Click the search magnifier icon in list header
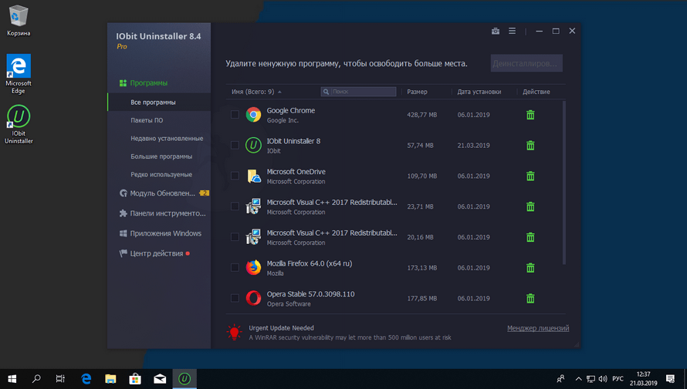 [326, 92]
